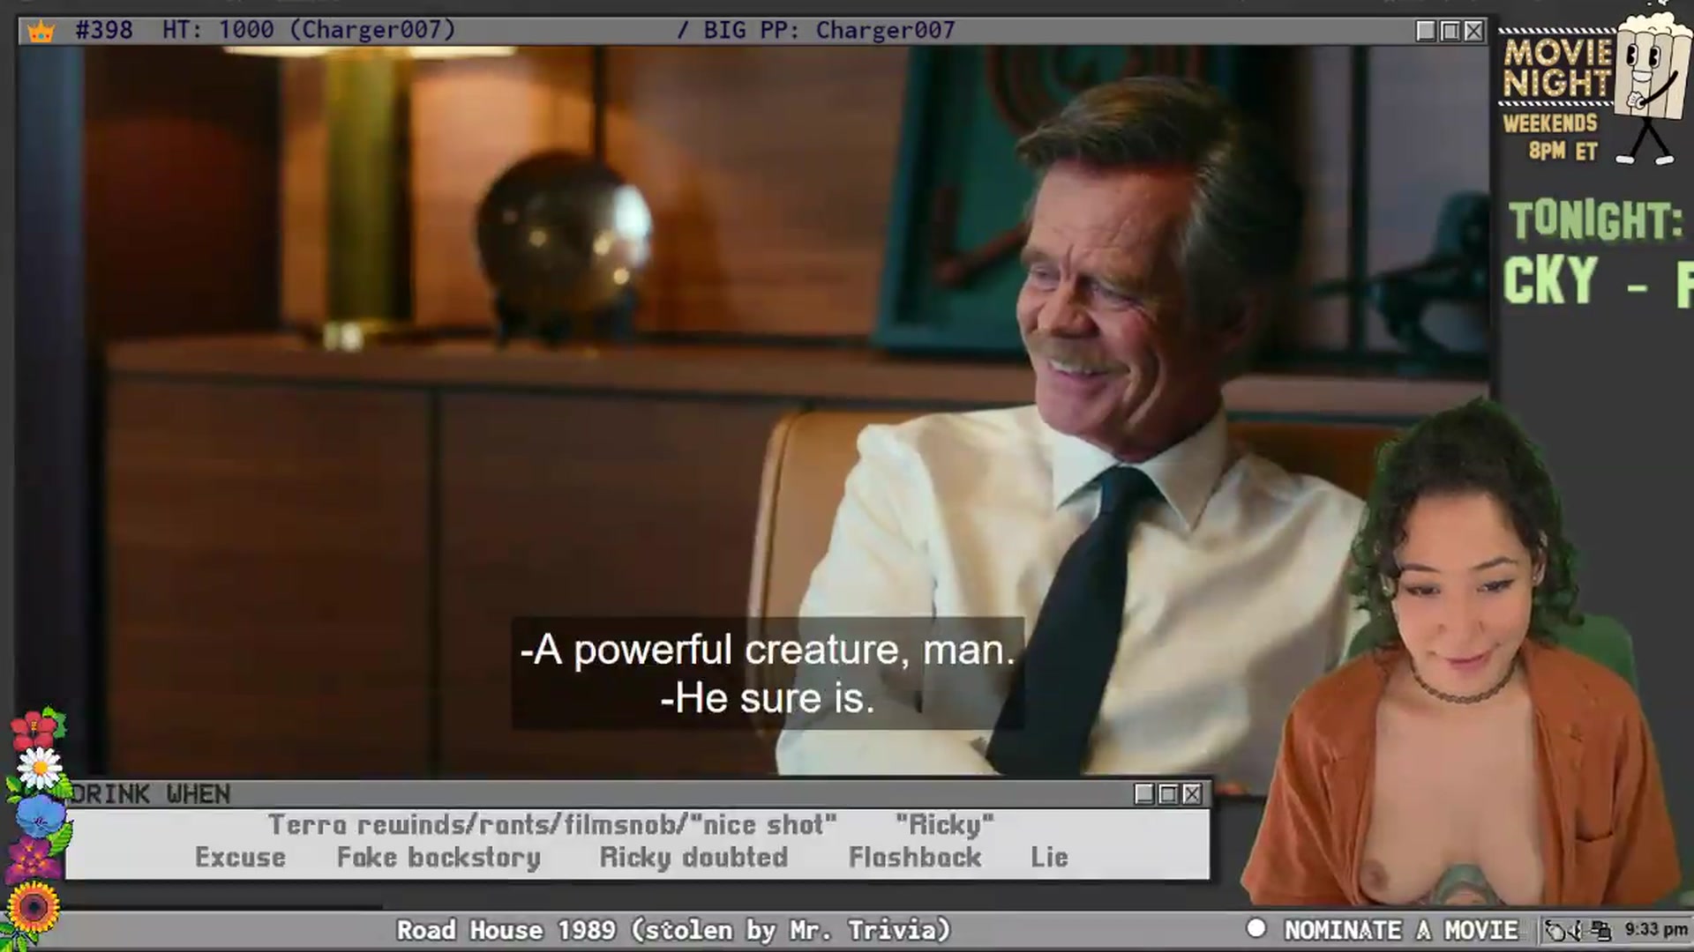The height and width of the screenshot is (952, 1694).
Task: Click the mouse icon in the system tray
Action: tap(1557, 930)
